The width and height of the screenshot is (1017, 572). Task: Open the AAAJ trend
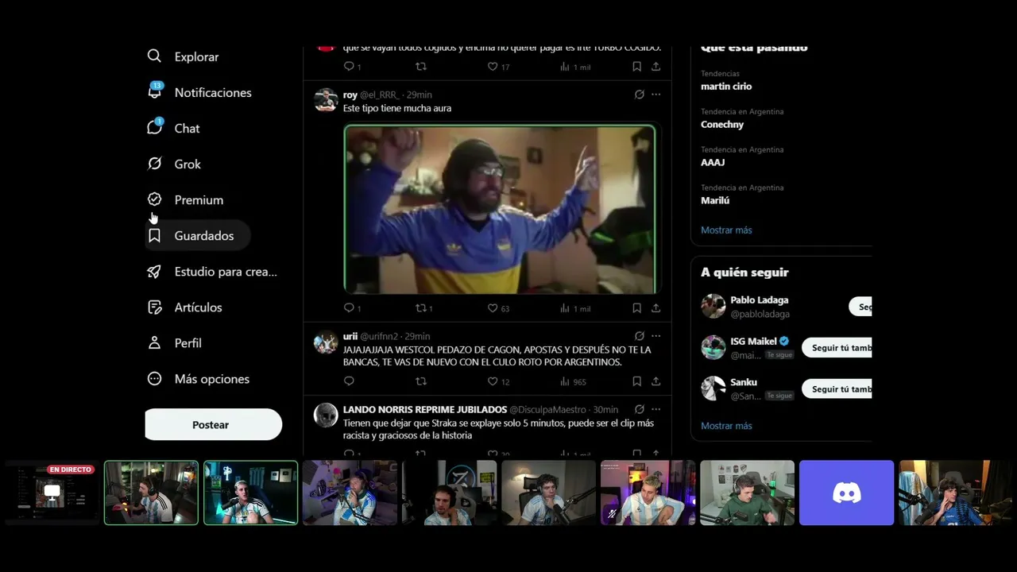tap(713, 163)
